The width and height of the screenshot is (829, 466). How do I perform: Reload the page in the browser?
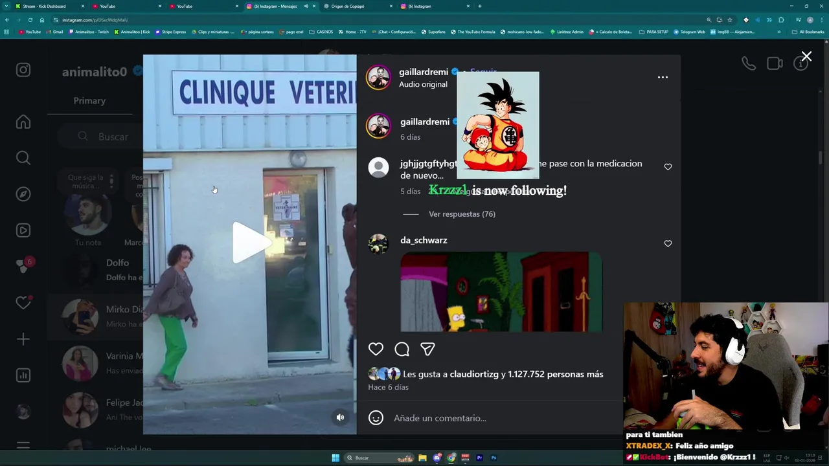(x=31, y=20)
